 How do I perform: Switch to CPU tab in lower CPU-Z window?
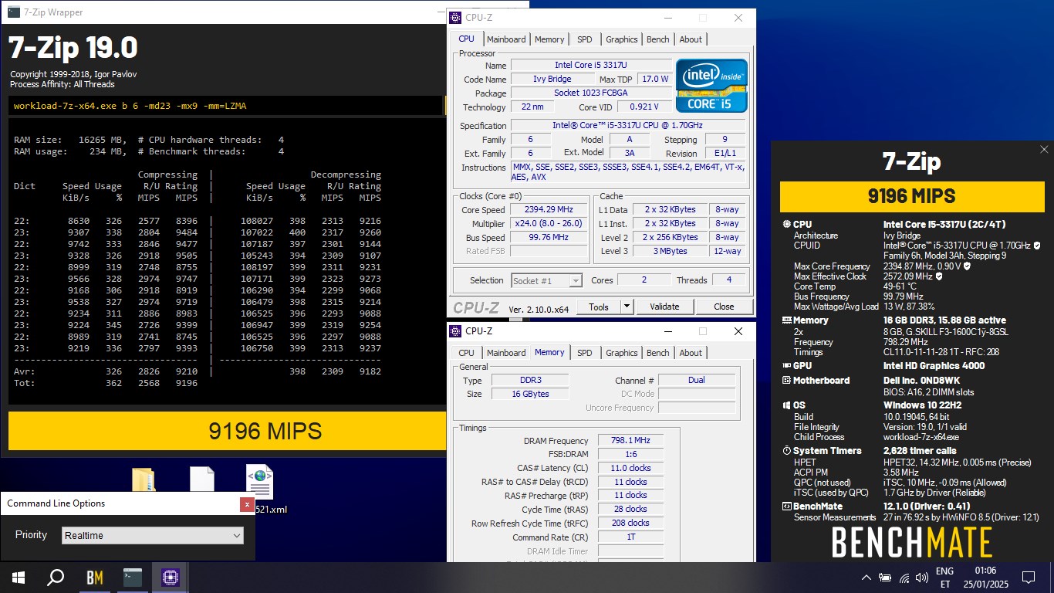tap(467, 353)
